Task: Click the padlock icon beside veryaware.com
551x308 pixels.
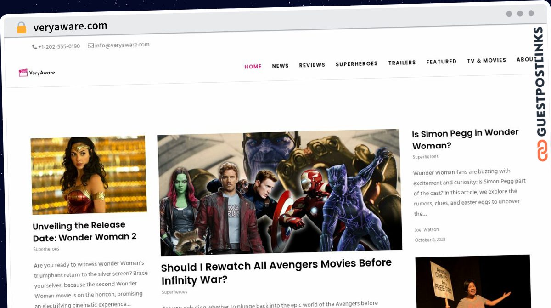Action: click(x=22, y=27)
